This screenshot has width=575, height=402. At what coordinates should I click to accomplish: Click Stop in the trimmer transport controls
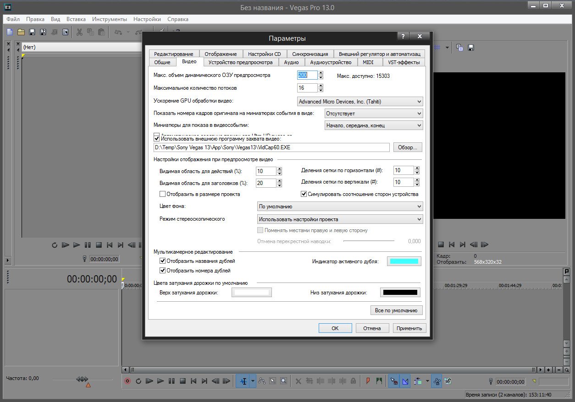[98, 245]
